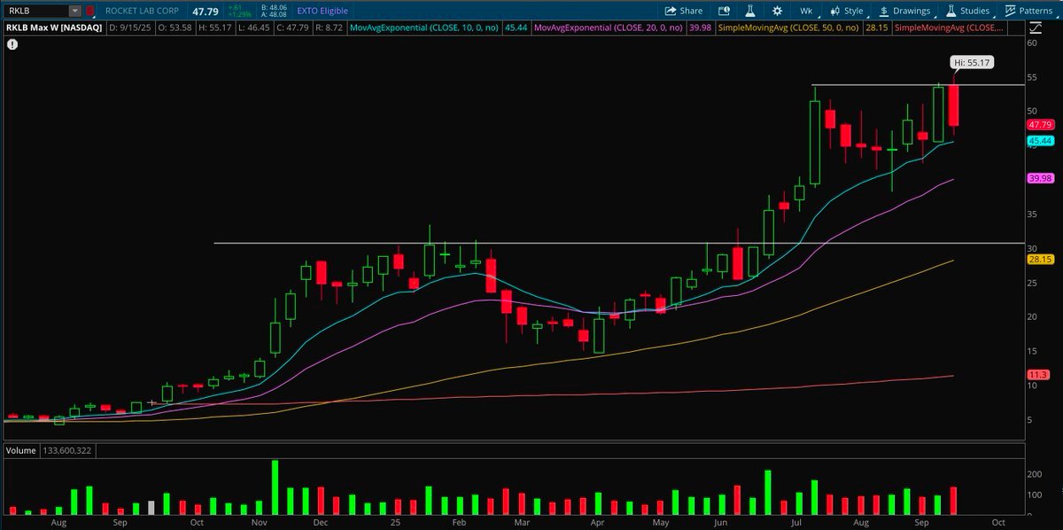
Task: Click the L: 46.45 low readout
Action: tap(254, 27)
